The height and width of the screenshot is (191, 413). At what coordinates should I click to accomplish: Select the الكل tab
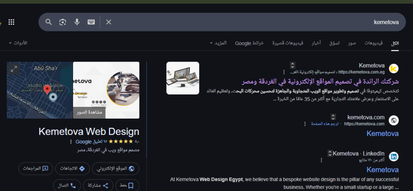395,43
